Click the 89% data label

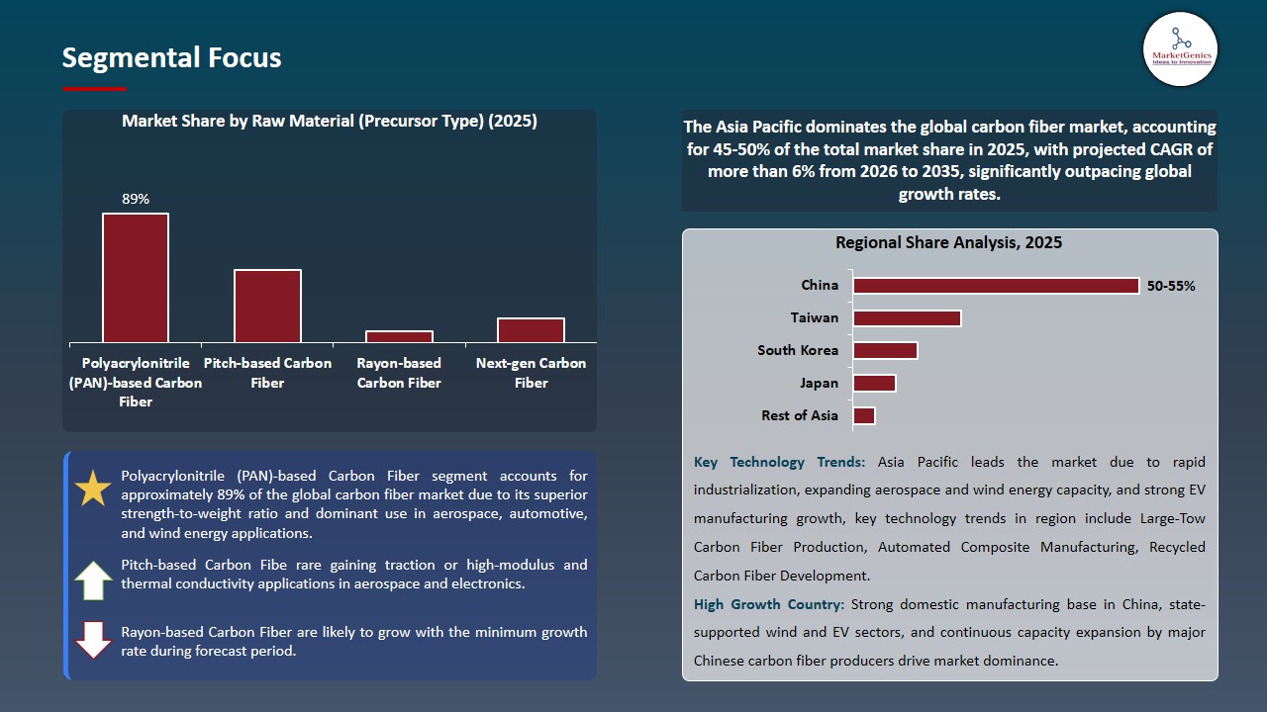[x=136, y=199]
